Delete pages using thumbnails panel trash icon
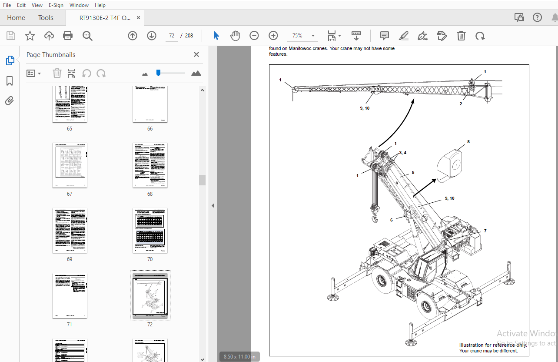 [x=57, y=73]
